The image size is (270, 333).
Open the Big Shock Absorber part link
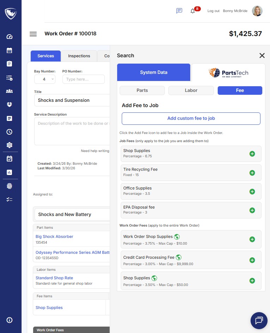tap(54, 236)
